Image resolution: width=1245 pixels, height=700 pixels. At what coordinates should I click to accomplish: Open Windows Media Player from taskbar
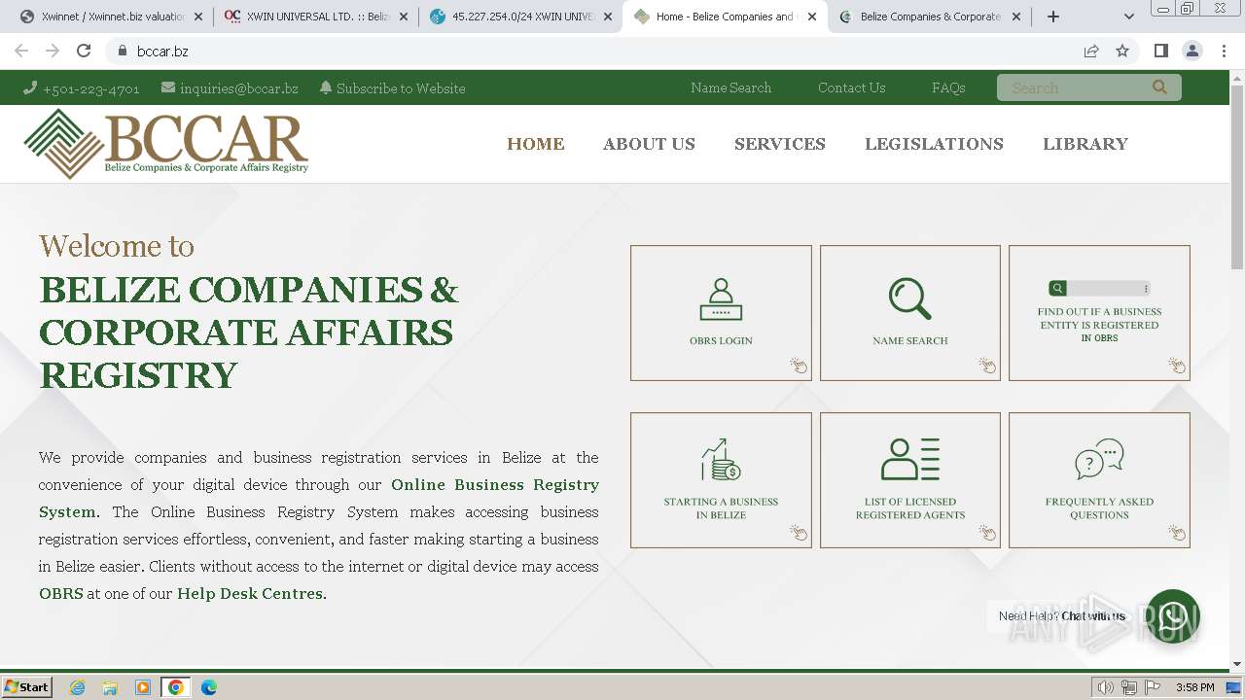[x=143, y=687]
